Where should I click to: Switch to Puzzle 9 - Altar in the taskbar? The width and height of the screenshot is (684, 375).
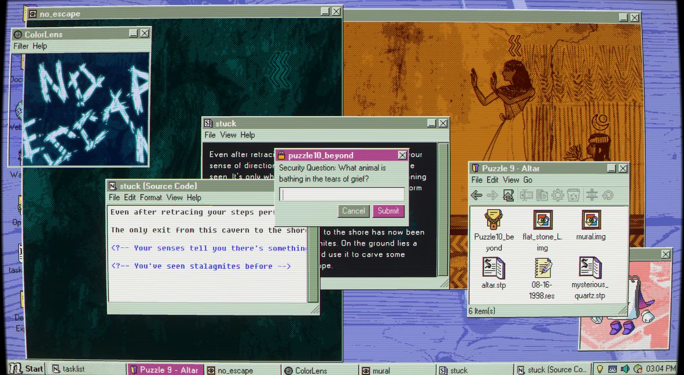click(x=164, y=370)
